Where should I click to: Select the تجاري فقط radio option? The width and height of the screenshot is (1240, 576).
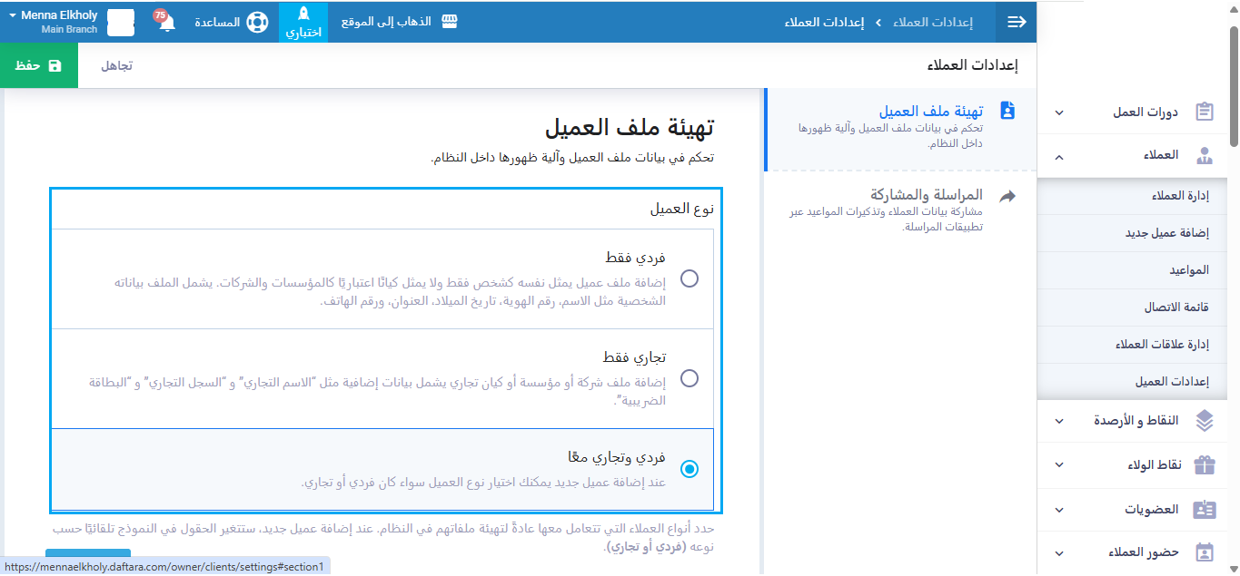coord(689,378)
